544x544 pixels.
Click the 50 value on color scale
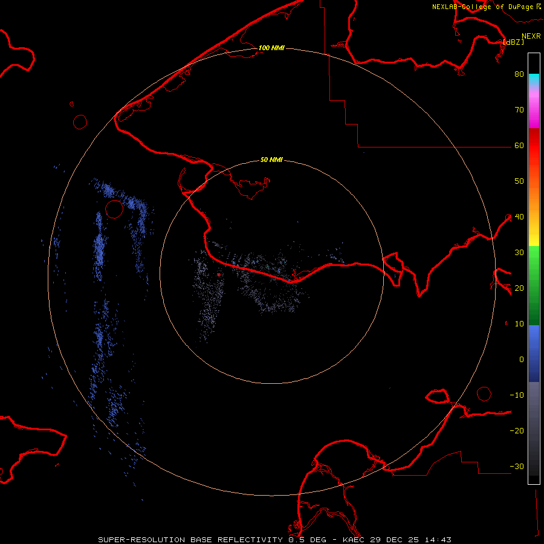point(519,181)
